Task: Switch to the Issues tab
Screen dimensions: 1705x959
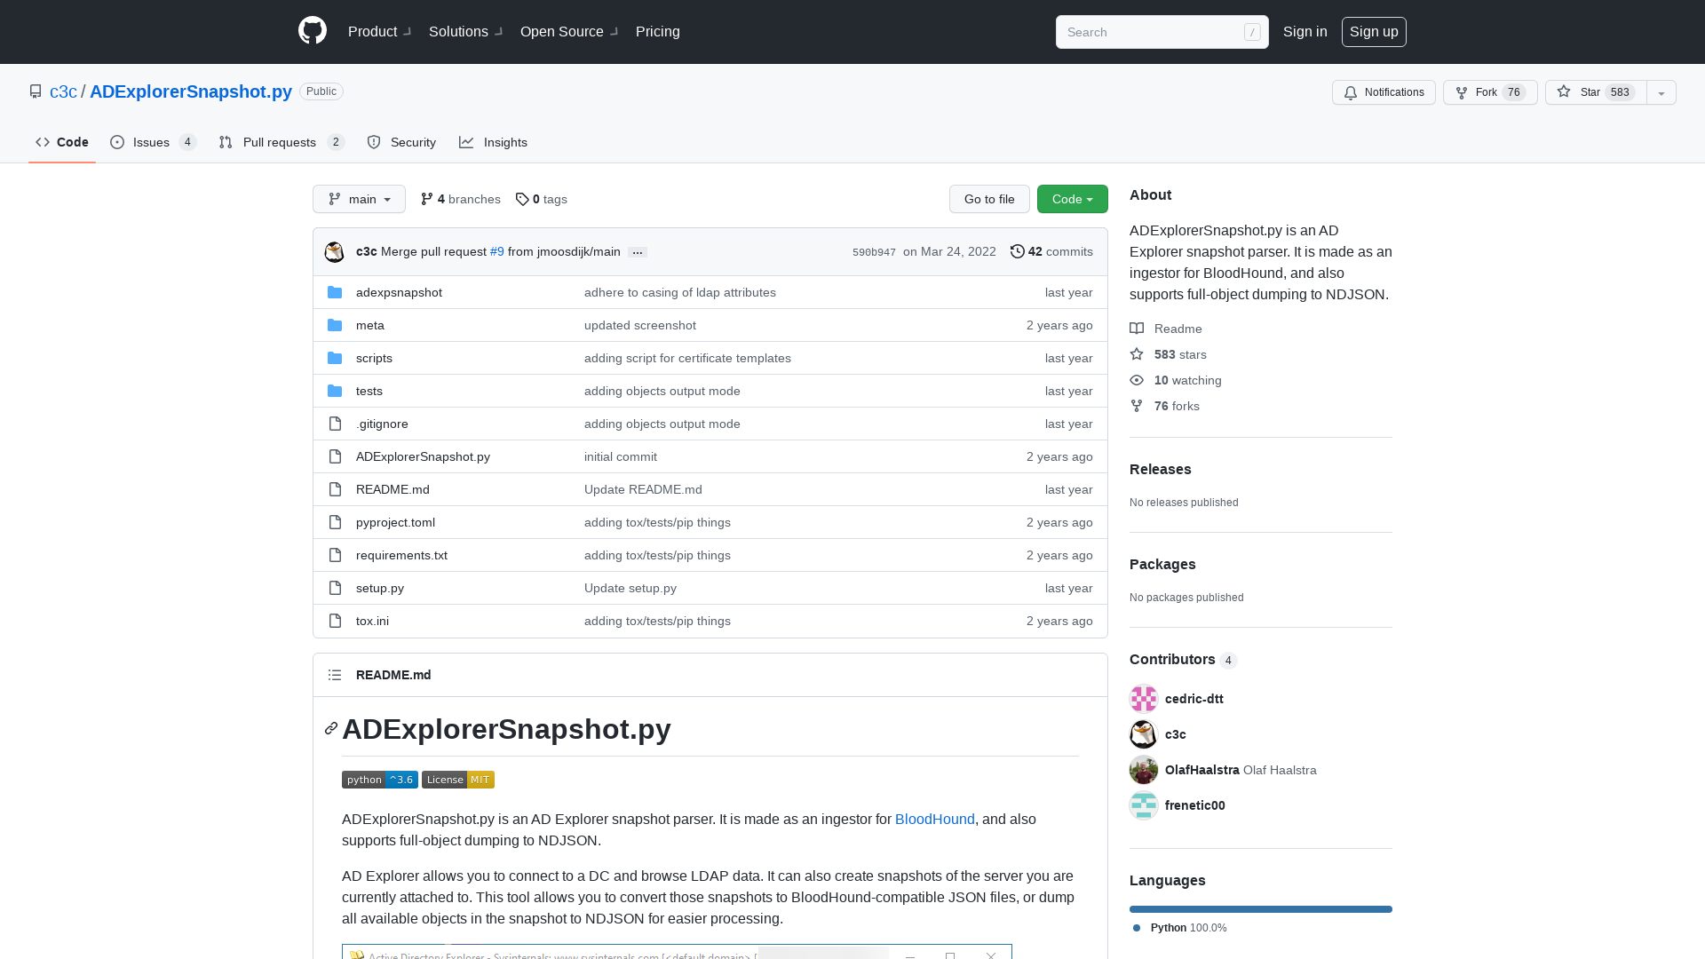Action: pos(153,142)
